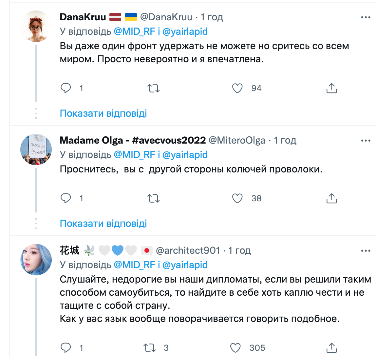Image resolution: width=376 pixels, height=356 pixels.
Task: Open DanaKruu's profile picture
Action: point(36,26)
